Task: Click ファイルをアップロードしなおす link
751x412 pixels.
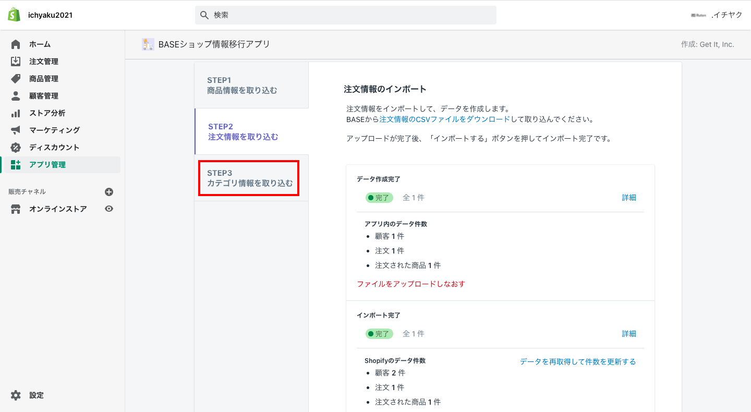Action: pos(411,284)
